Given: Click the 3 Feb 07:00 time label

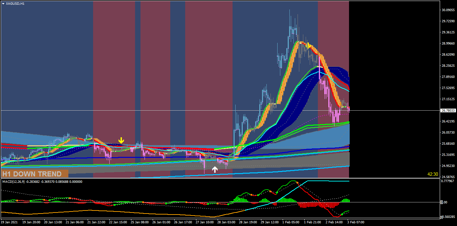Looking at the screenshot, I should [x=356, y=222].
